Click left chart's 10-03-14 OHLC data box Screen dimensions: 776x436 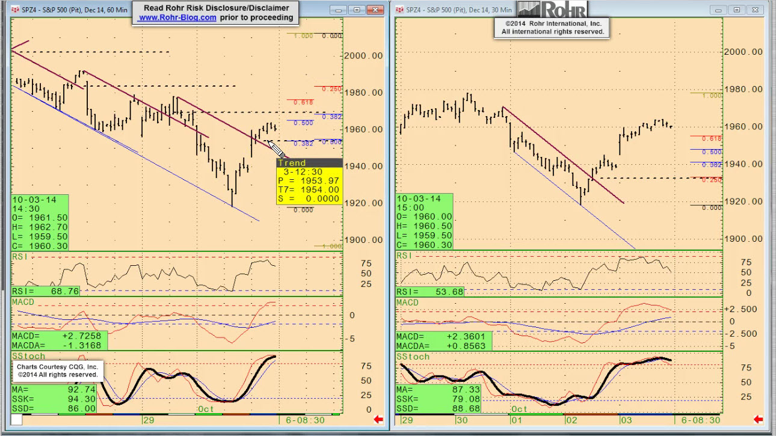pyautogui.click(x=40, y=222)
